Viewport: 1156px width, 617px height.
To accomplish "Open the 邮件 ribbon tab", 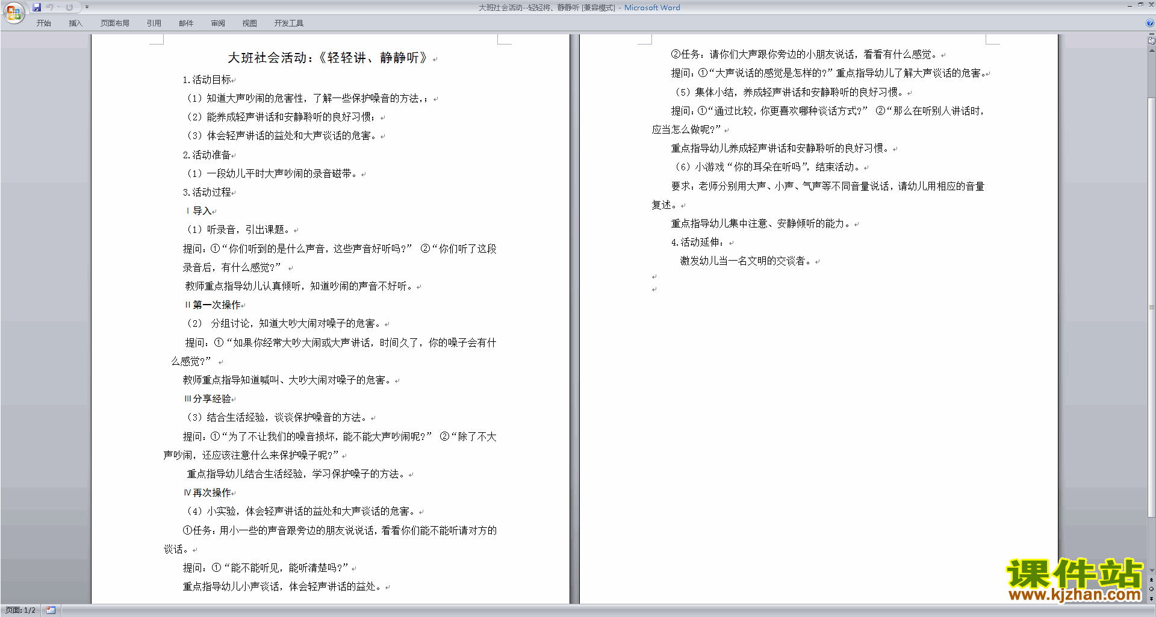I will (x=186, y=23).
